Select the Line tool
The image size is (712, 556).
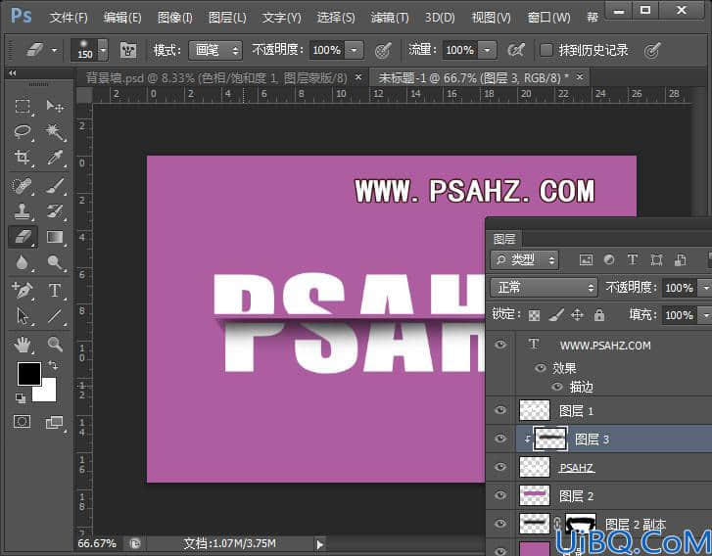click(55, 316)
